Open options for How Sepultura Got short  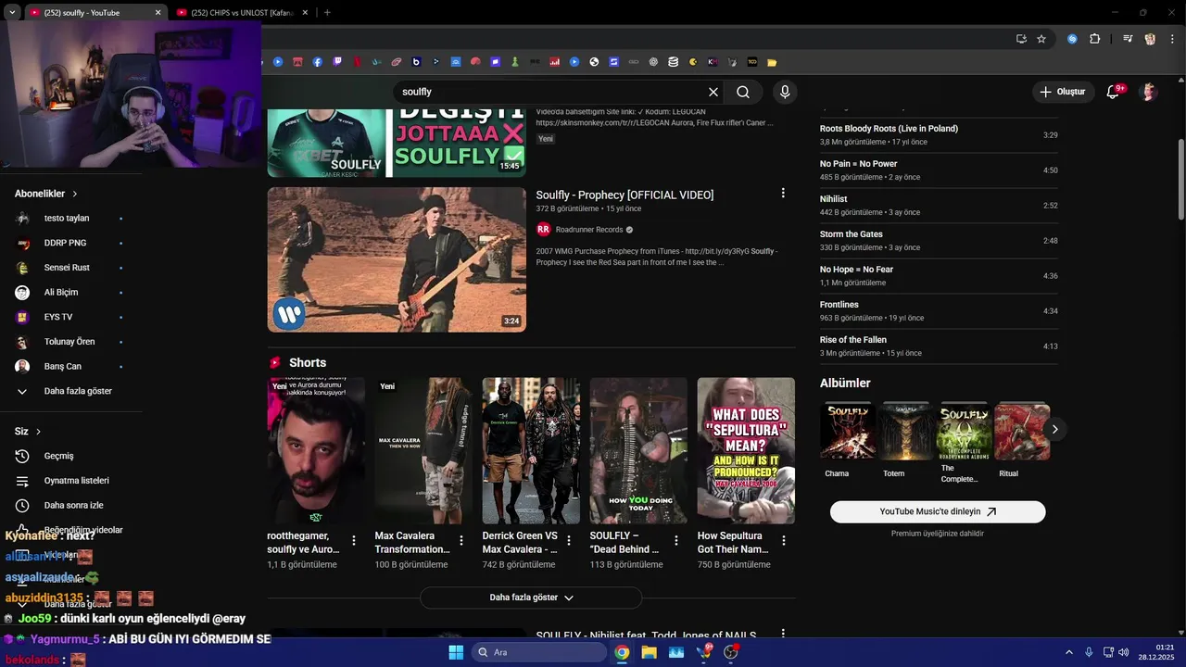[x=784, y=540]
